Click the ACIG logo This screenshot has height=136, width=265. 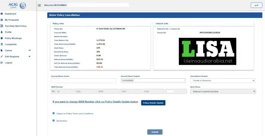17,6
